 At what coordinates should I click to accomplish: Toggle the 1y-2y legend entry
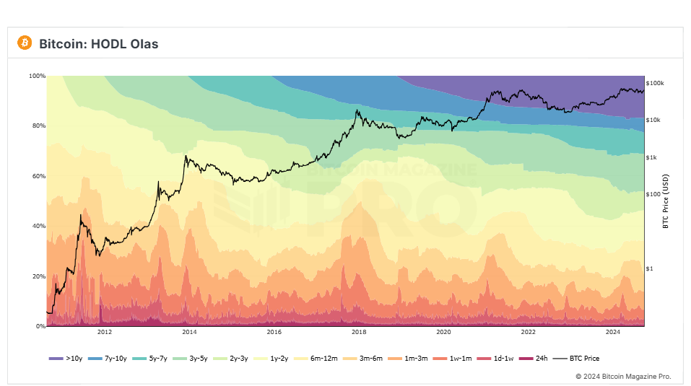click(x=271, y=359)
